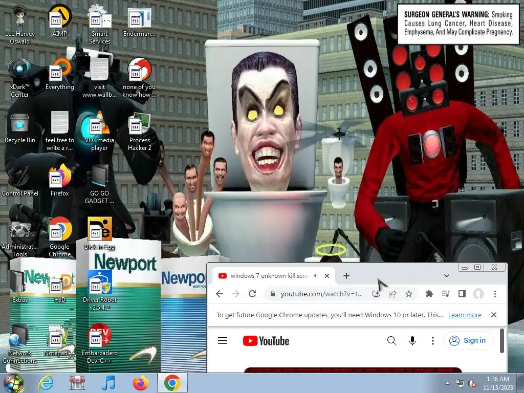Click the youtube.com address bar

pyautogui.click(x=321, y=294)
